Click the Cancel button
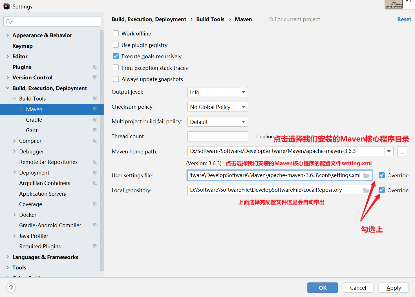The height and width of the screenshot is (297, 415). pos(358,288)
